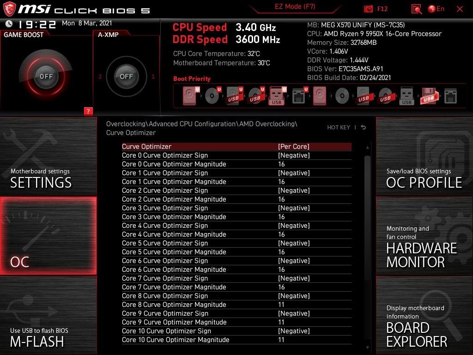Screen dimensions: 473x355
Task: Open the BIOS search magnifier icon
Action: coord(416,9)
